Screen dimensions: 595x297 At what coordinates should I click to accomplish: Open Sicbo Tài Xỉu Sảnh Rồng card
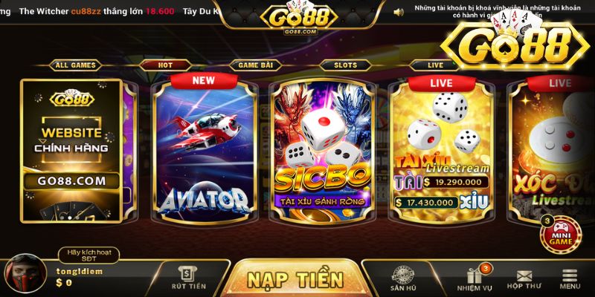click(323, 151)
